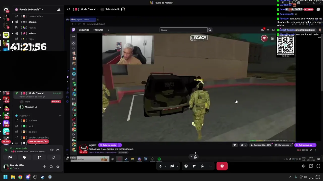Disconnect from voice with the phone icon
This screenshot has height=181, width=323.
58,150
